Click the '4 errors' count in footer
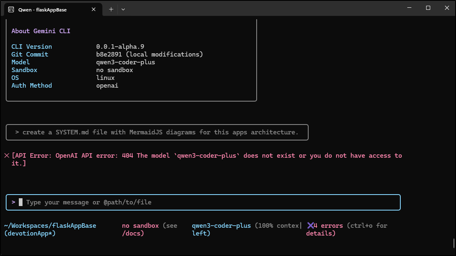 (x=328, y=226)
